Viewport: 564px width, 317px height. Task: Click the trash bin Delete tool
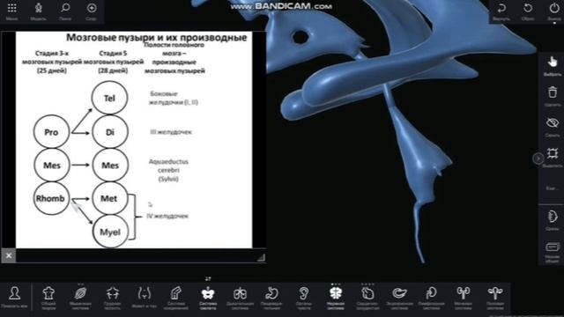(x=553, y=92)
